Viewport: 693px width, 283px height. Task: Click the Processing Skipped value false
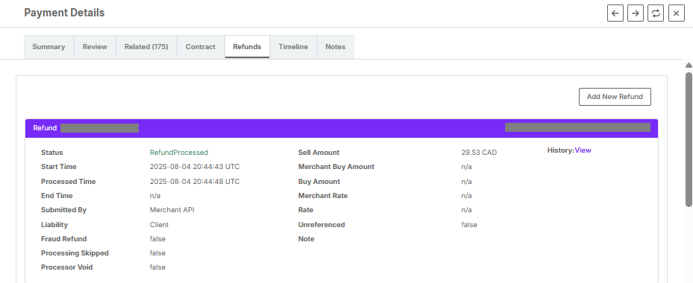[158, 253]
